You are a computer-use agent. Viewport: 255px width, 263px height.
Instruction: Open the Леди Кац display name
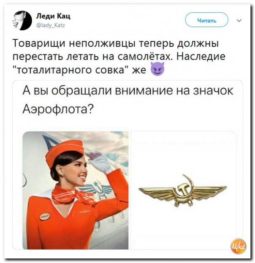tap(53, 16)
